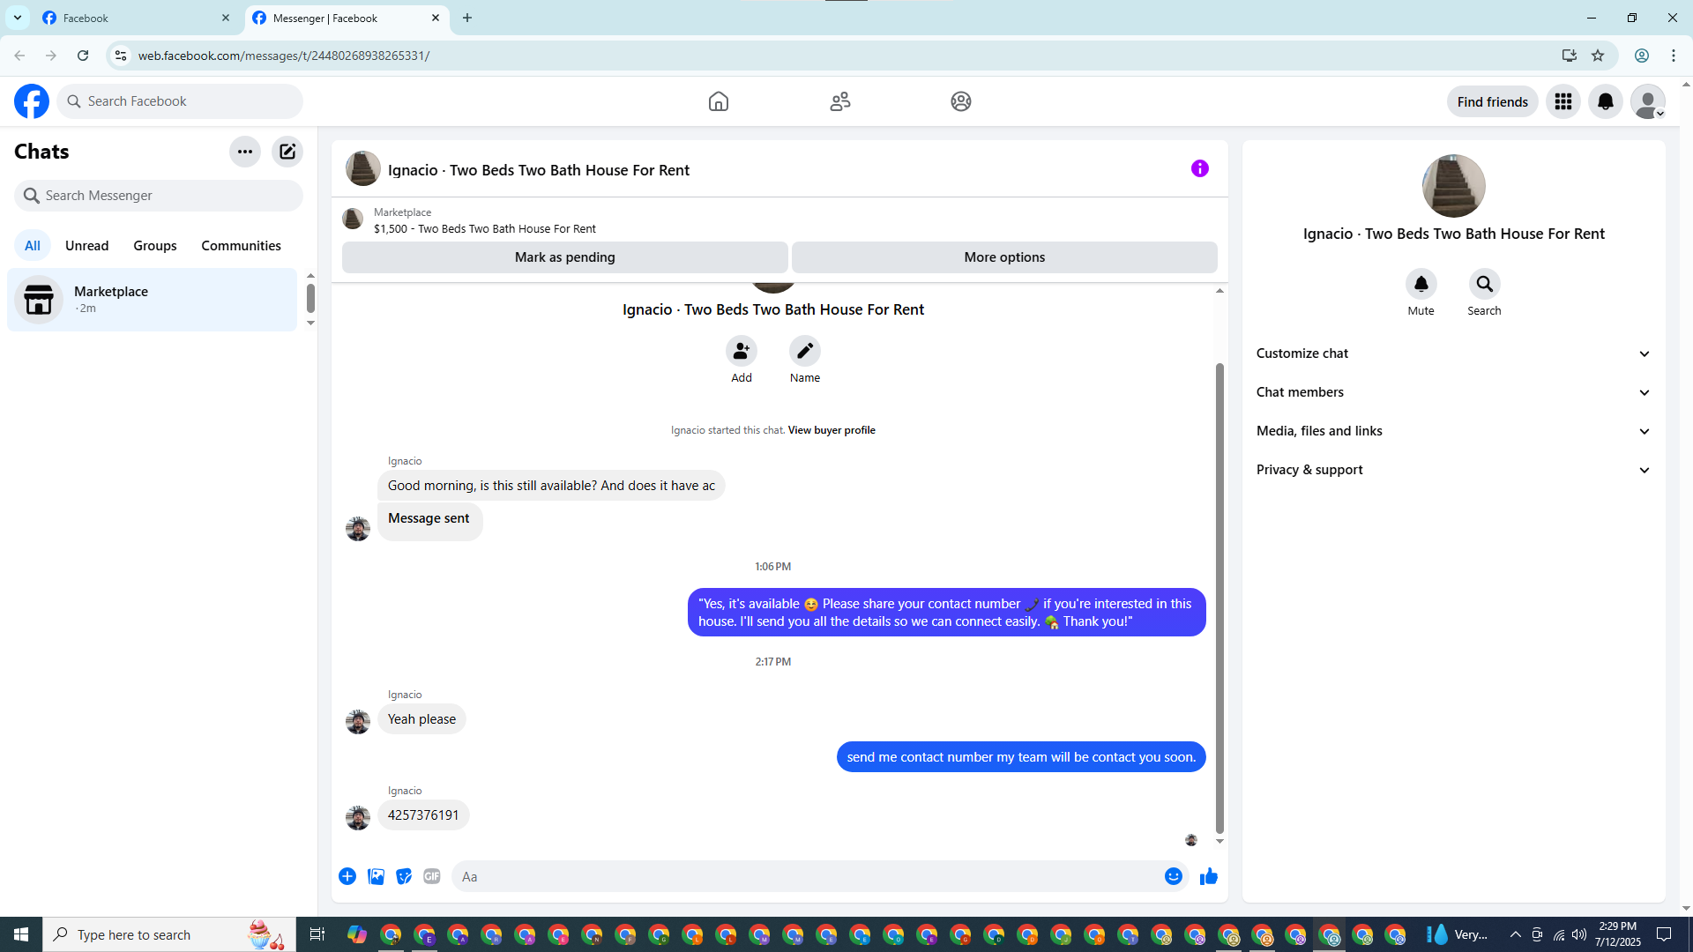This screenshot has height=952, width=1693.
Task: Click the Mark as pending button
Action: coord(564,257)
